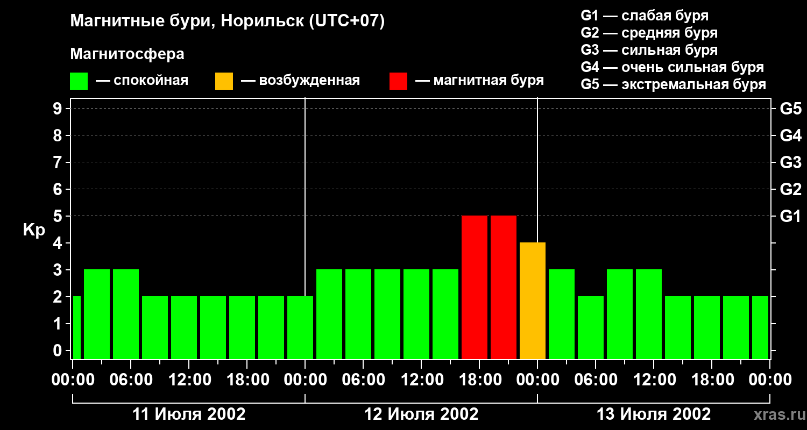Click the '11 Июля 2002' date label
Viewport: 807px width, 430px height.
click(189, 414)
